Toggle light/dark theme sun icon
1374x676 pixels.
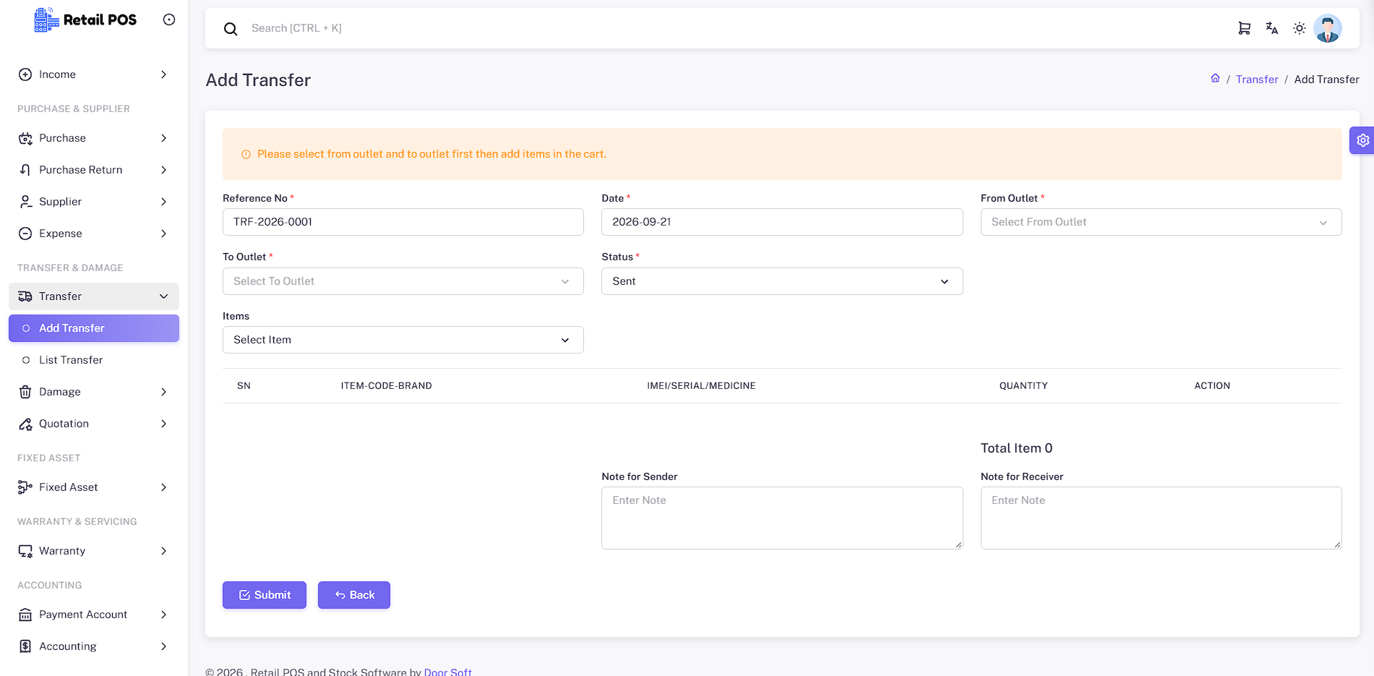tap(1300, 28)
